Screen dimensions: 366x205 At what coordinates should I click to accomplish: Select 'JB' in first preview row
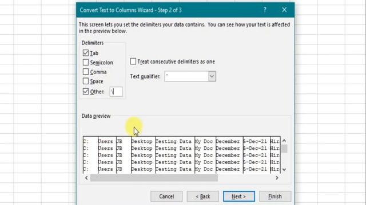119,141
